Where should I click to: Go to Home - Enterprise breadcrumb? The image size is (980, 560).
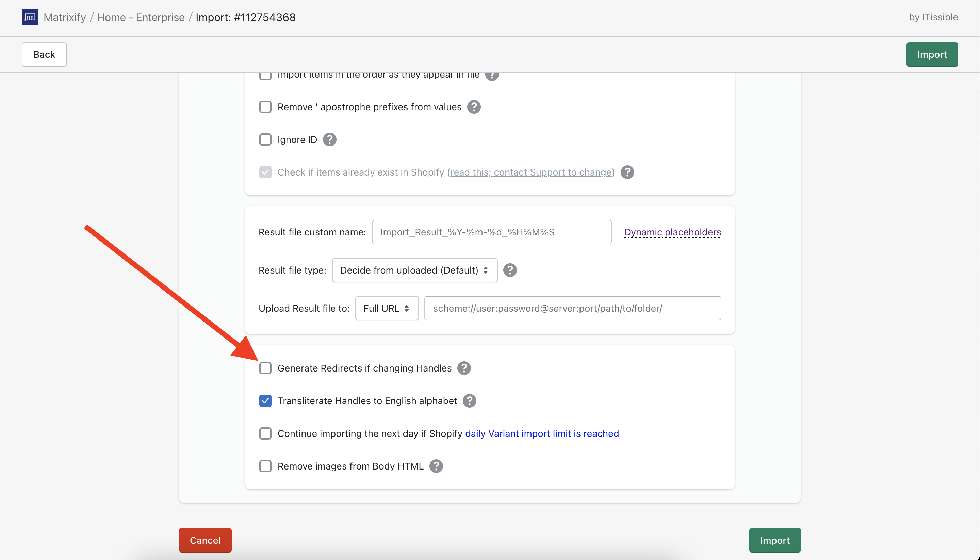coord(141,17)
